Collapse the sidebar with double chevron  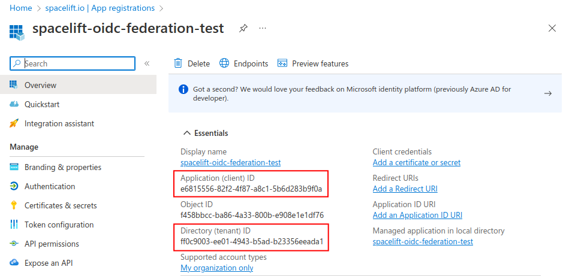click(x=147, y=63)
